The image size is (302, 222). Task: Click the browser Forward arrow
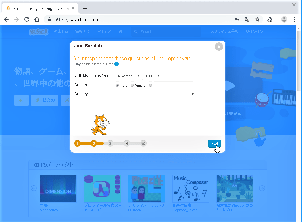(x=16, y=19)
